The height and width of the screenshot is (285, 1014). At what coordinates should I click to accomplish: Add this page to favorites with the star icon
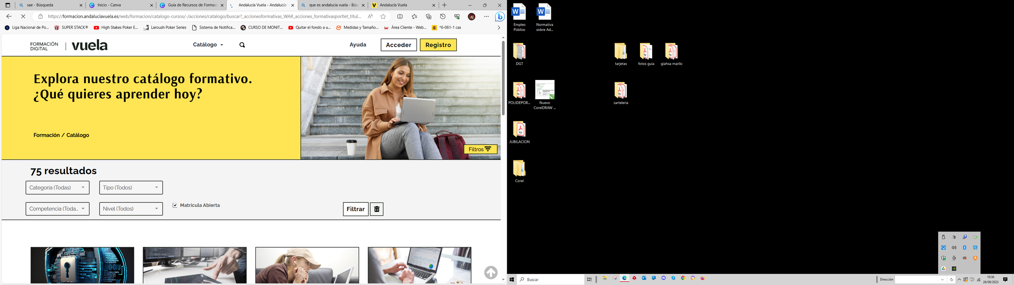point(383,17)
